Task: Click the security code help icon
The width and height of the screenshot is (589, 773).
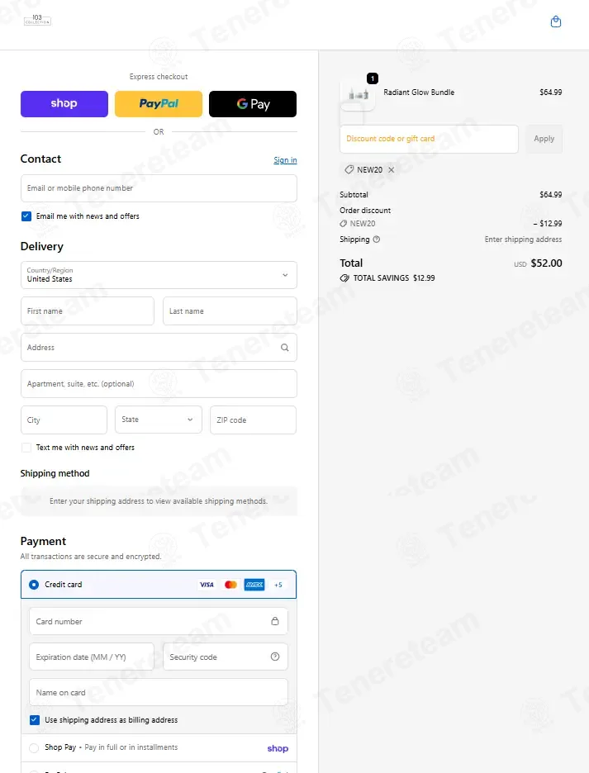Action: pos(275,657)
